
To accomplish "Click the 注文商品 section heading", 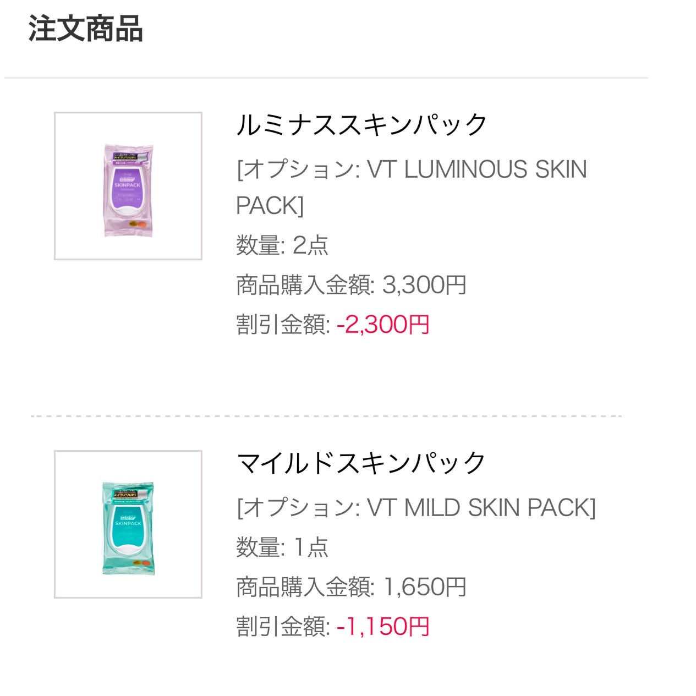I will (x=86, y=29).
